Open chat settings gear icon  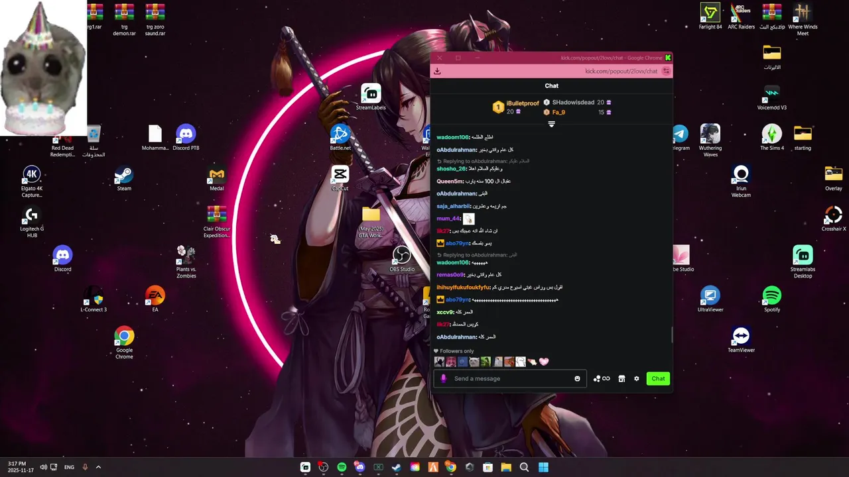click(636, 379)
